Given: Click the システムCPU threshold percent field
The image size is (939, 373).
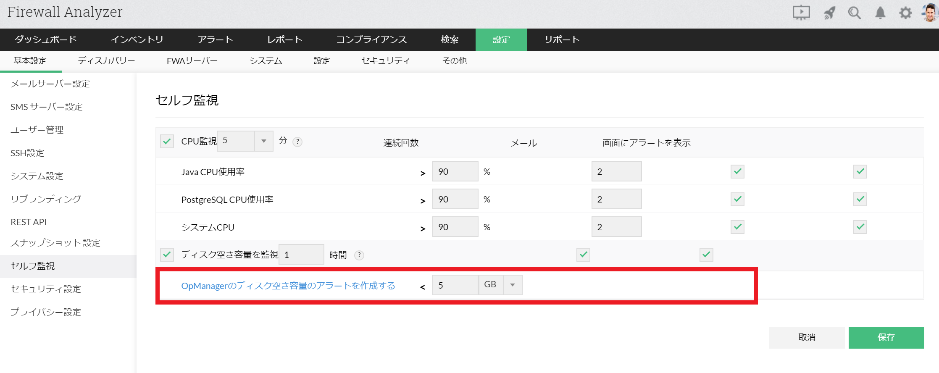Looking at the screenshot, I should tap(455, 227).
